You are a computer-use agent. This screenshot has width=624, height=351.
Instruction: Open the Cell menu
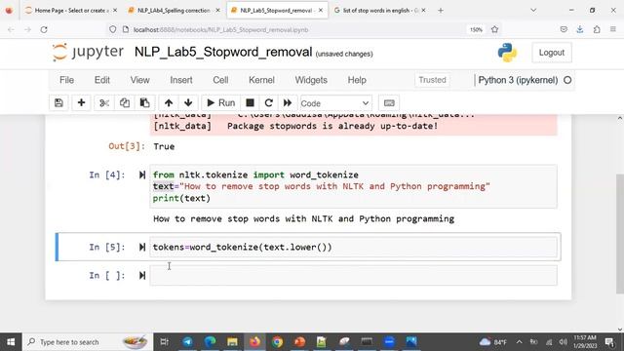[x=220, y=80]
